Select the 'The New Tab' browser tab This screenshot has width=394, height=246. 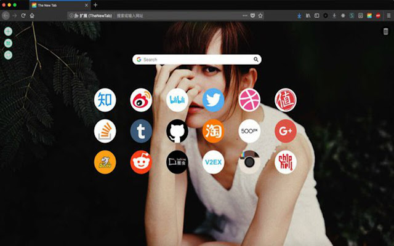(60, 5)
